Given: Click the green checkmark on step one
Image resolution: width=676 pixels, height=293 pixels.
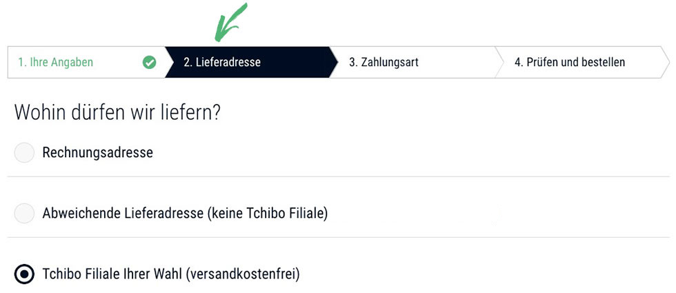Looking at the screenshot, I should click(x=149, y=63).
